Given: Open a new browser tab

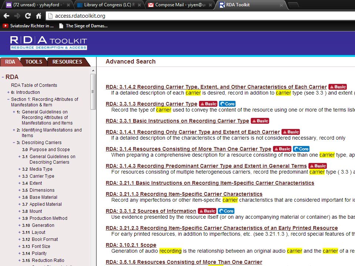Looking at the screenshot, I should 294,5.
